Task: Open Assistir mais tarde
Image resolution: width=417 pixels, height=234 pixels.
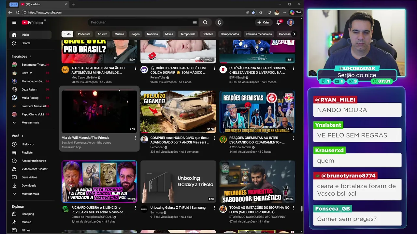Action: pos(30,161)
